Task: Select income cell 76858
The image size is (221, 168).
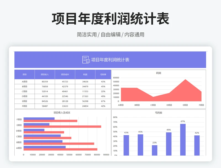Action: (x=45, y=87)
